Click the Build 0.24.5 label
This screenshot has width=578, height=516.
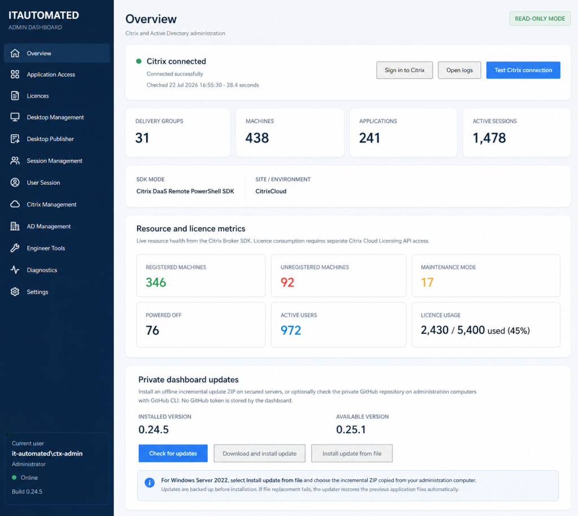coord(27,492)
